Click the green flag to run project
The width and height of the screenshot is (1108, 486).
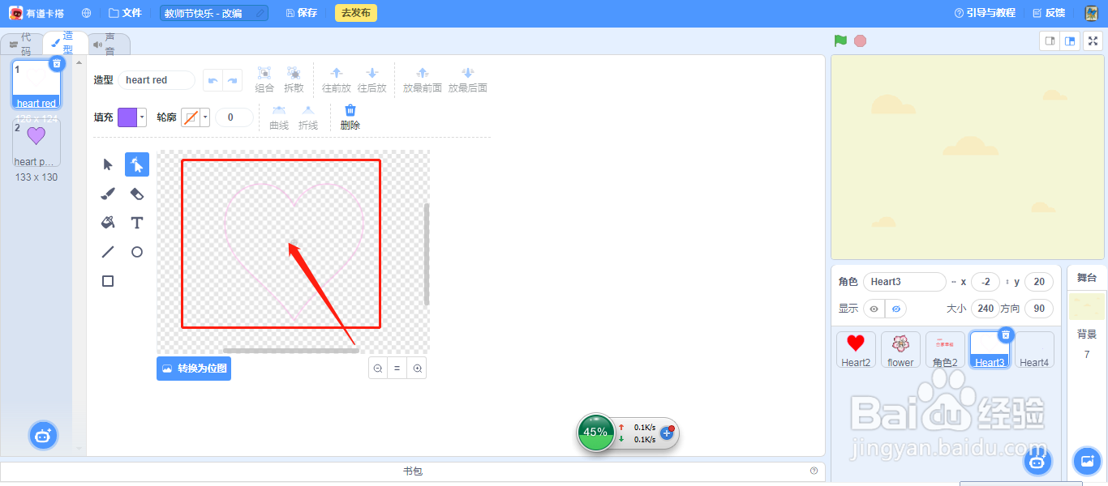coord(840,39)
